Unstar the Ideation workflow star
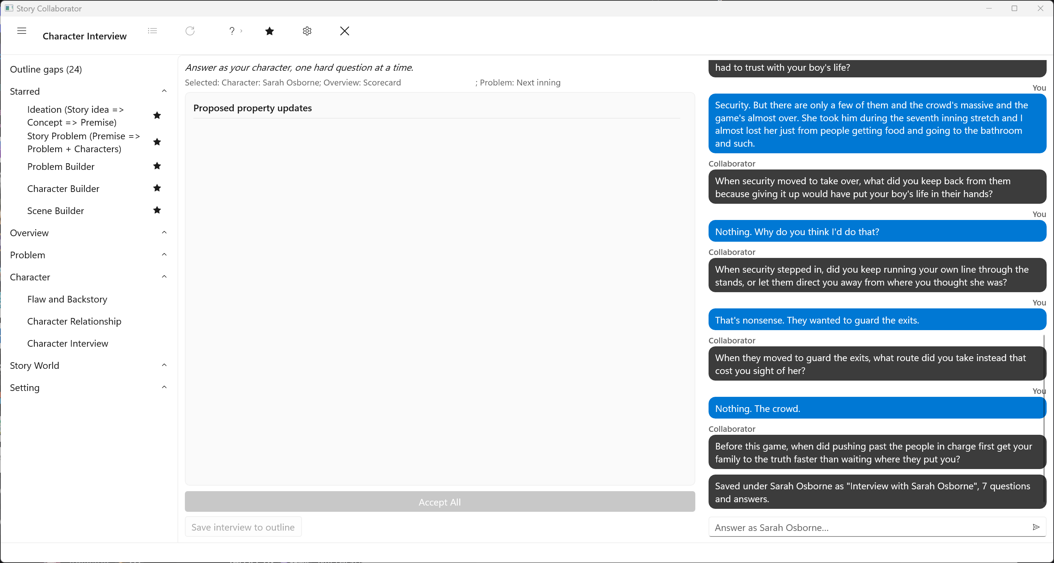1054x563 pixels. click(157, 115)
